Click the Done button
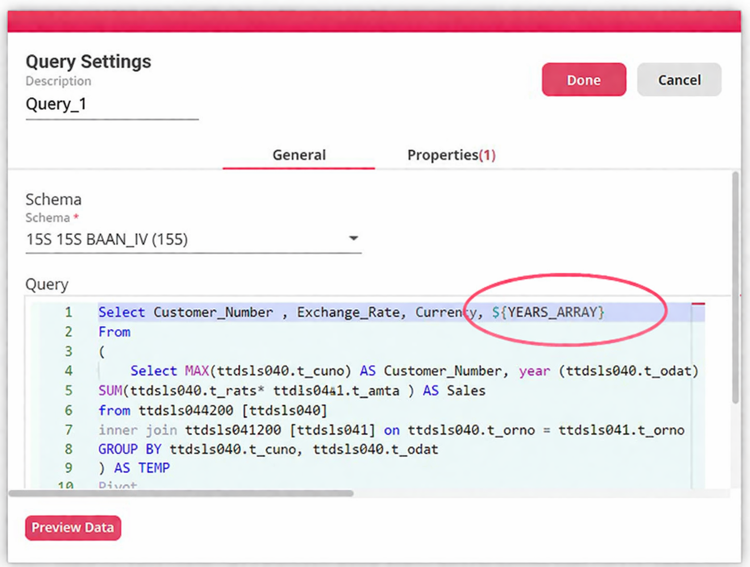The height and width of the screenshot is (567, 750). 584,80
